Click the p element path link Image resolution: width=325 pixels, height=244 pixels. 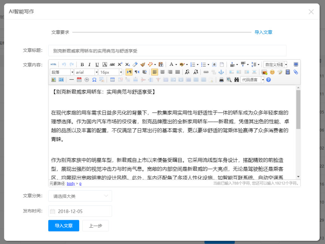pyautogui.click(x=80, y=183)
